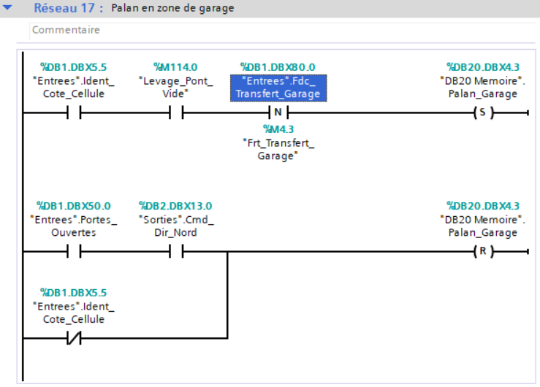
Task: Select the N edge-detection contact for Fdc_Transfert_Garage
Action: (x=278, y=112)
